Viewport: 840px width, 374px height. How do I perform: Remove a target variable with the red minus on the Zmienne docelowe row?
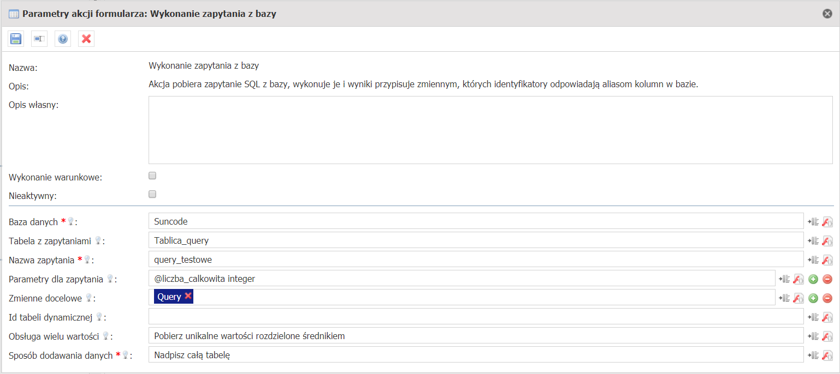point(827,298)
